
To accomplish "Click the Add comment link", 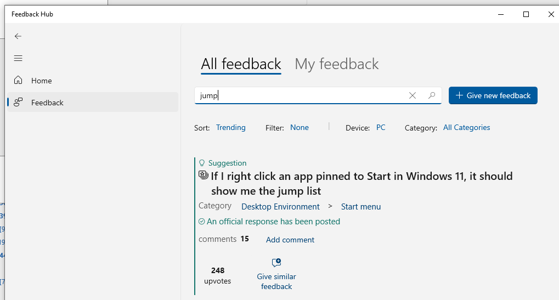I will click(290, 240).
